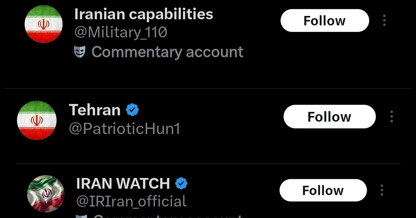Follow the Iranian capabilities account

click(x=324, y=21)
